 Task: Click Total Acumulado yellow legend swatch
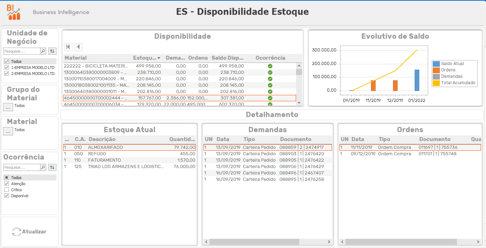tap(436, 83)
